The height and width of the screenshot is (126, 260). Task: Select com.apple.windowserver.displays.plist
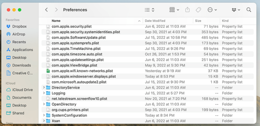(84, 76)
